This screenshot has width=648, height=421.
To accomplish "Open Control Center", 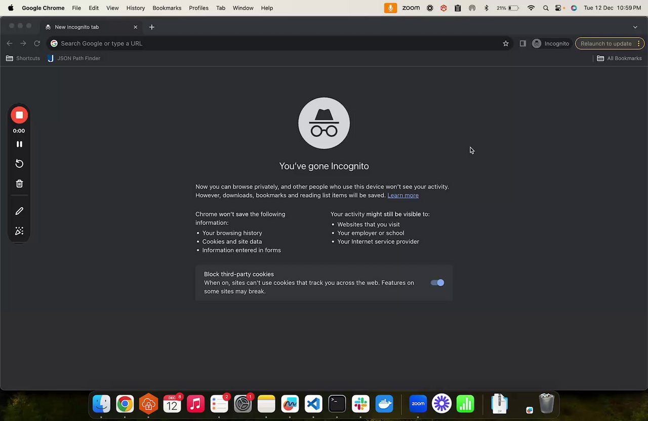I will point(559,8).
